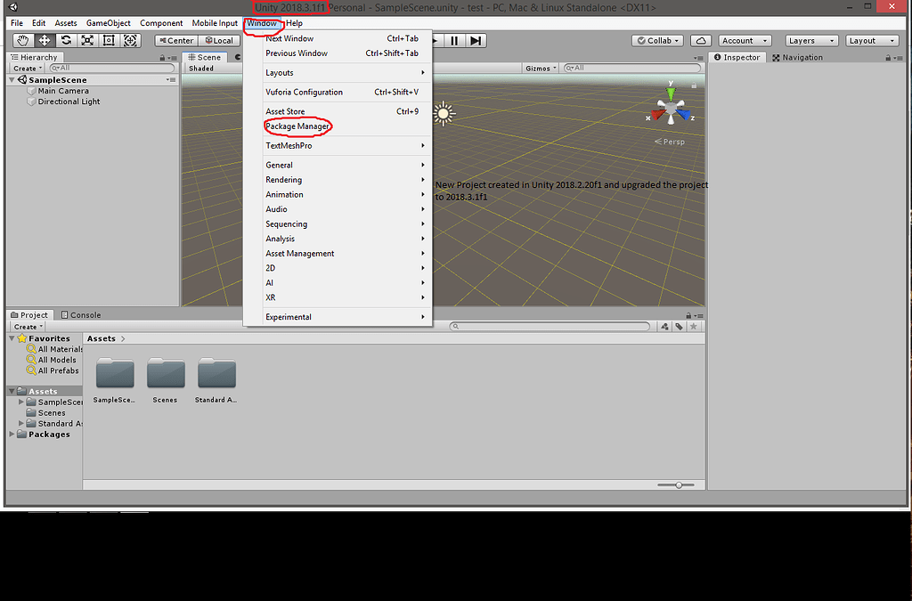Image resolution: width=912 pixels, height=601 pixels.
Task: Select Package Manager from the Window menu
Action: [297, 126]
